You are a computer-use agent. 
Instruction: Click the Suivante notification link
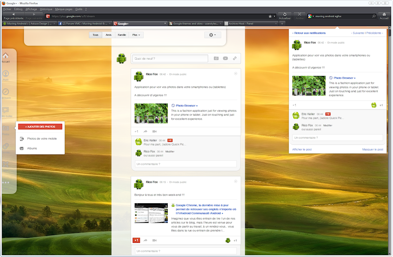(358, 33)
